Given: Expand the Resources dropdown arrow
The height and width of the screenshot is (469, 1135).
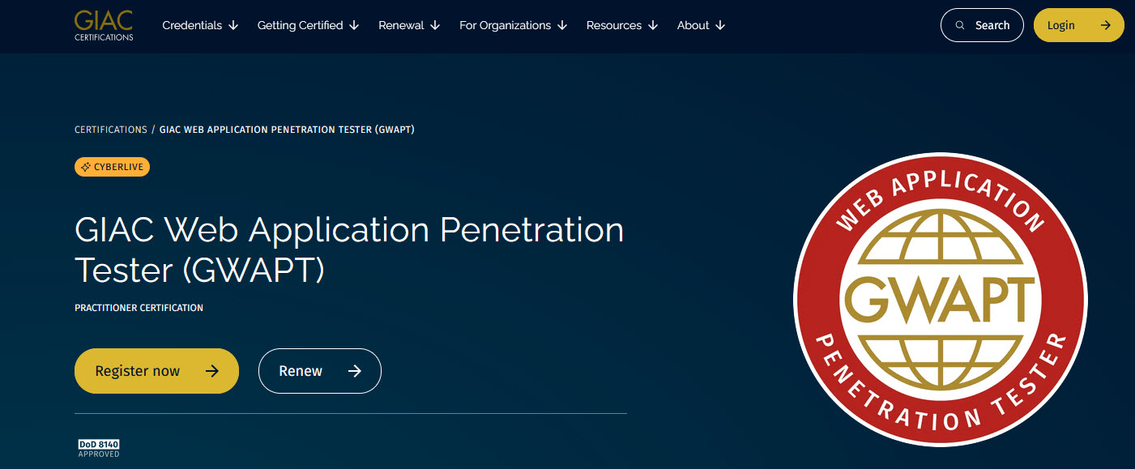Looking at the screenshot, I should (653, 25).
